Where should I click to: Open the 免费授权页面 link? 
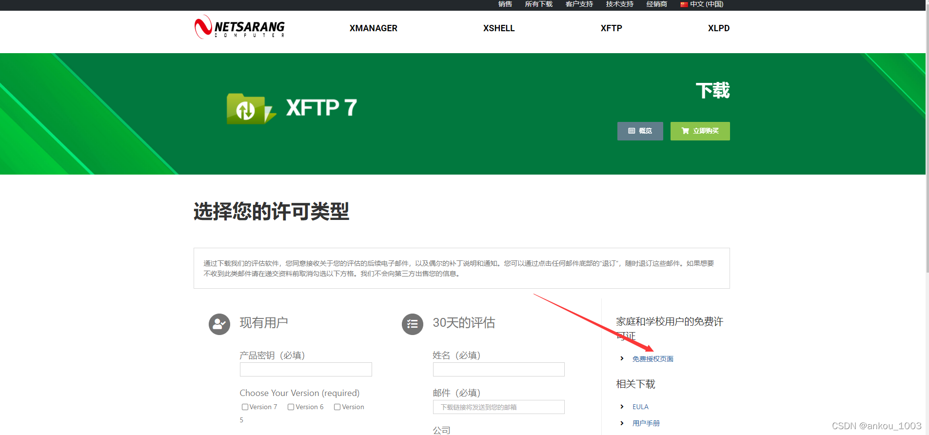pyautogui.click(x=653, y=359)
